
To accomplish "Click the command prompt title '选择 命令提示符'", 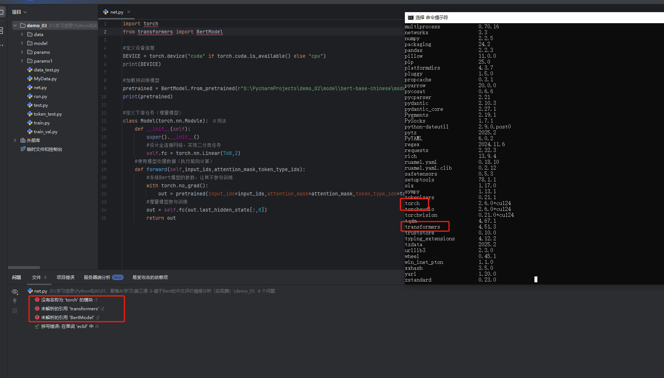I will tap(432, 18).
